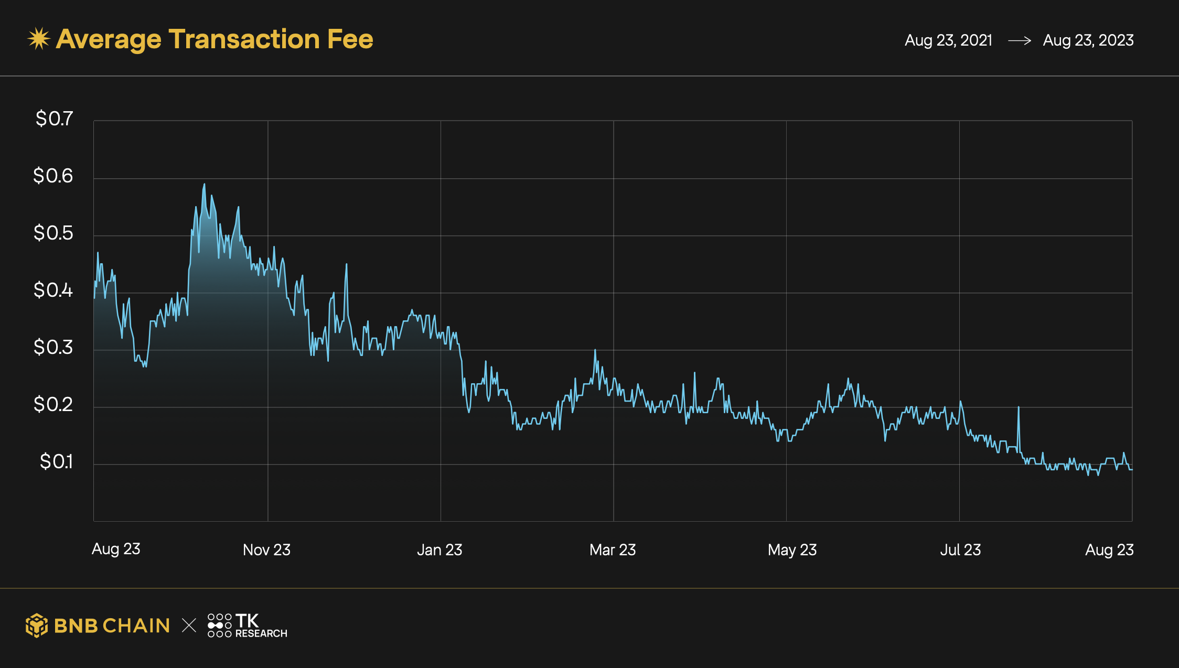Click the chart's highest peak near $0.6
Viewport: 1179px width, 668px height.
pyautogui.click(x=204, y=185)
